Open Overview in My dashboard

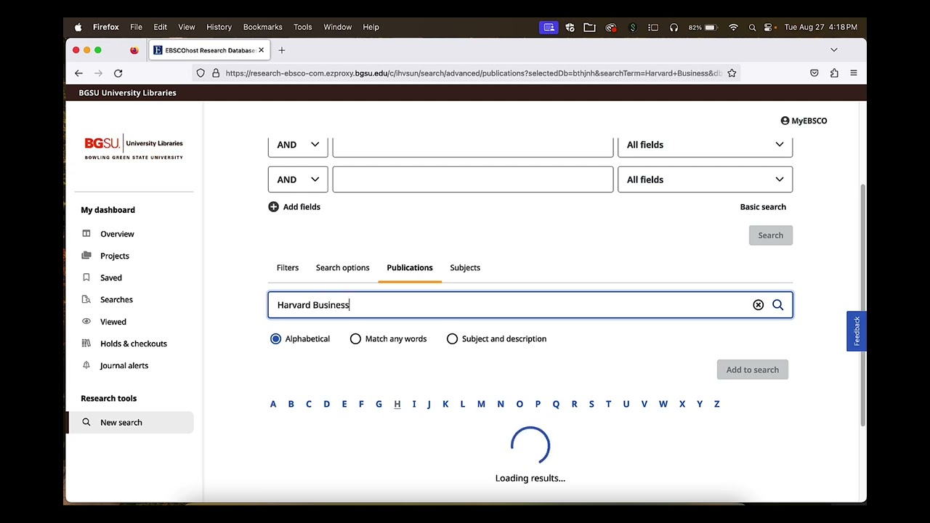point(117,234)
